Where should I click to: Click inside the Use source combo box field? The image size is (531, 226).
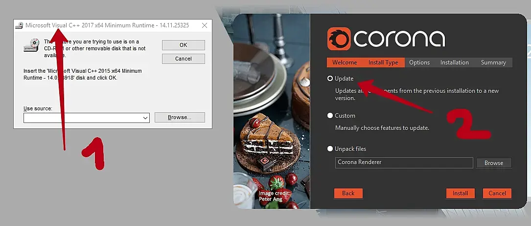(x=86, y=118)
